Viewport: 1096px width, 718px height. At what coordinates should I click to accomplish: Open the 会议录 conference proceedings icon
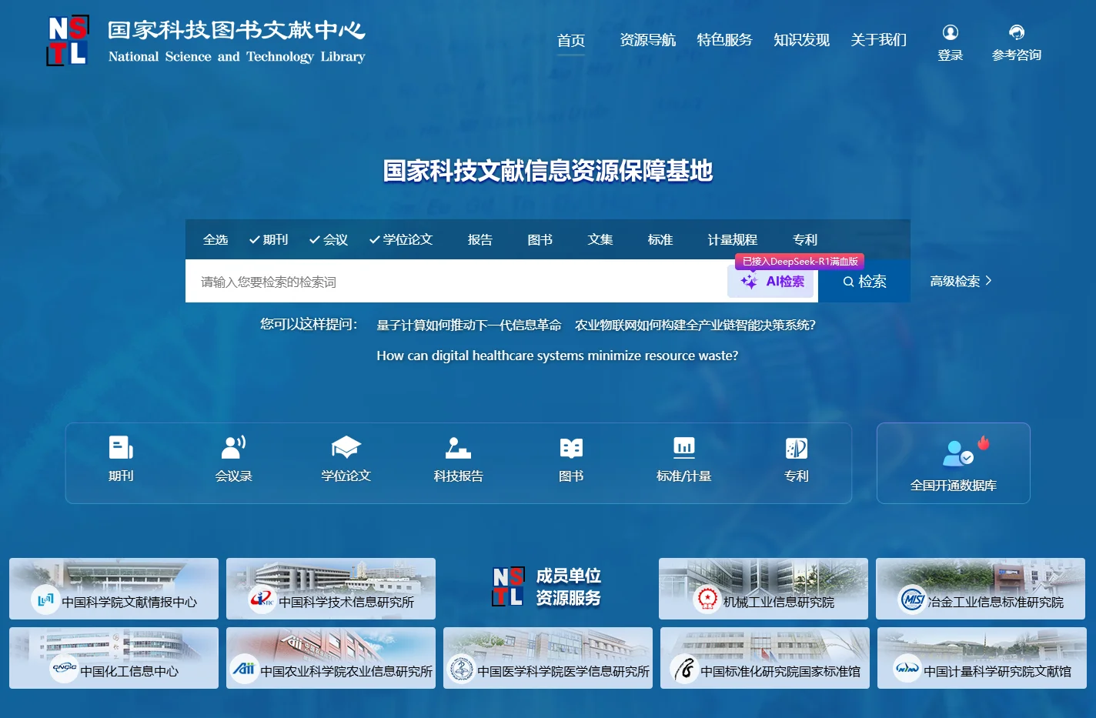(x=233, y=447)
